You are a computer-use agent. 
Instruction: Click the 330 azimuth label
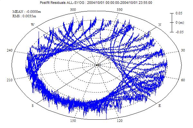(120, 10)
